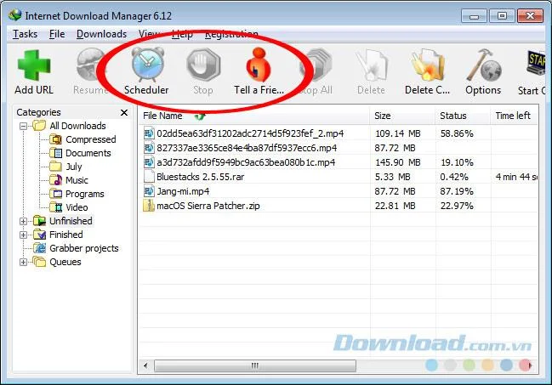Select file 02dd5ea63df31202adc2714d5f923fef_2.mp4
The image size is (552, 385).
click(250, 133)
